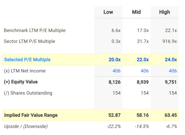Select the high fair value 63.45
Viewport: 185px width, 135px height.
click(x=171, y=115)
